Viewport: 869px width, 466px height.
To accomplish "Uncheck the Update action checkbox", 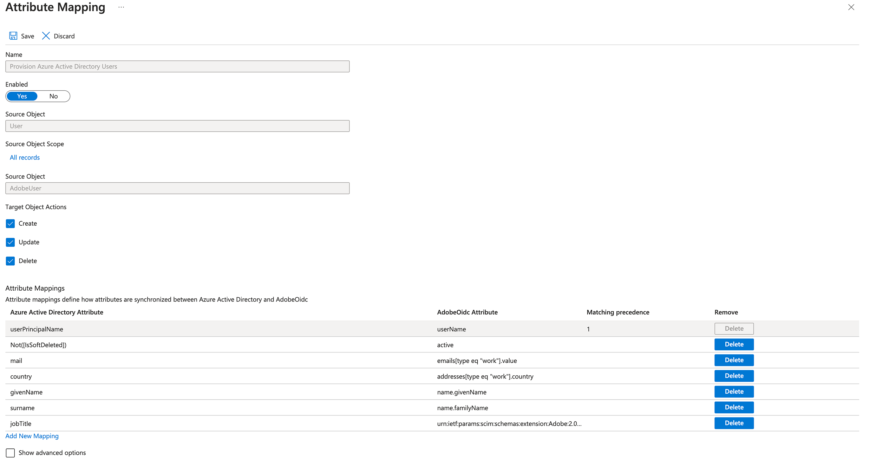I will pyautogui.click(x=10, y=242).
